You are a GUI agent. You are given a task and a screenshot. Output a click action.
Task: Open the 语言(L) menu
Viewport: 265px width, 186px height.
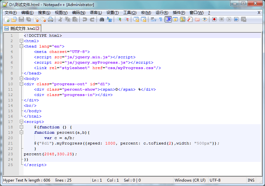click(96, 13)
